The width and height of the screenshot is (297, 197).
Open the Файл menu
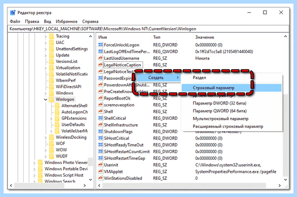pyautogui.click(x=15, y=21)
